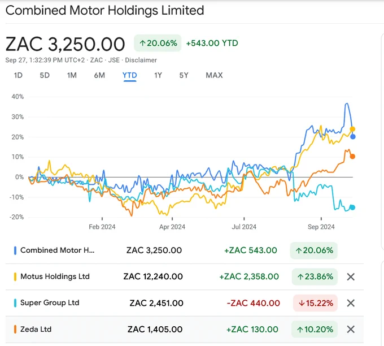384x346 pixels.
Task: Remove Motus Holdings Ltd from comparison
Action: tap(351, 277)
